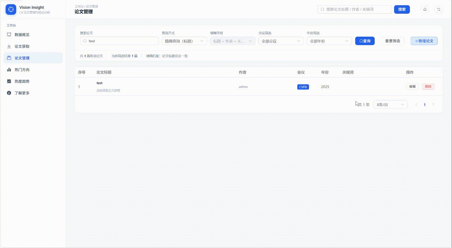Open the 8条/页 page size dropdown
Viewport: 452px width, 248px height.
tap(391, 105)
